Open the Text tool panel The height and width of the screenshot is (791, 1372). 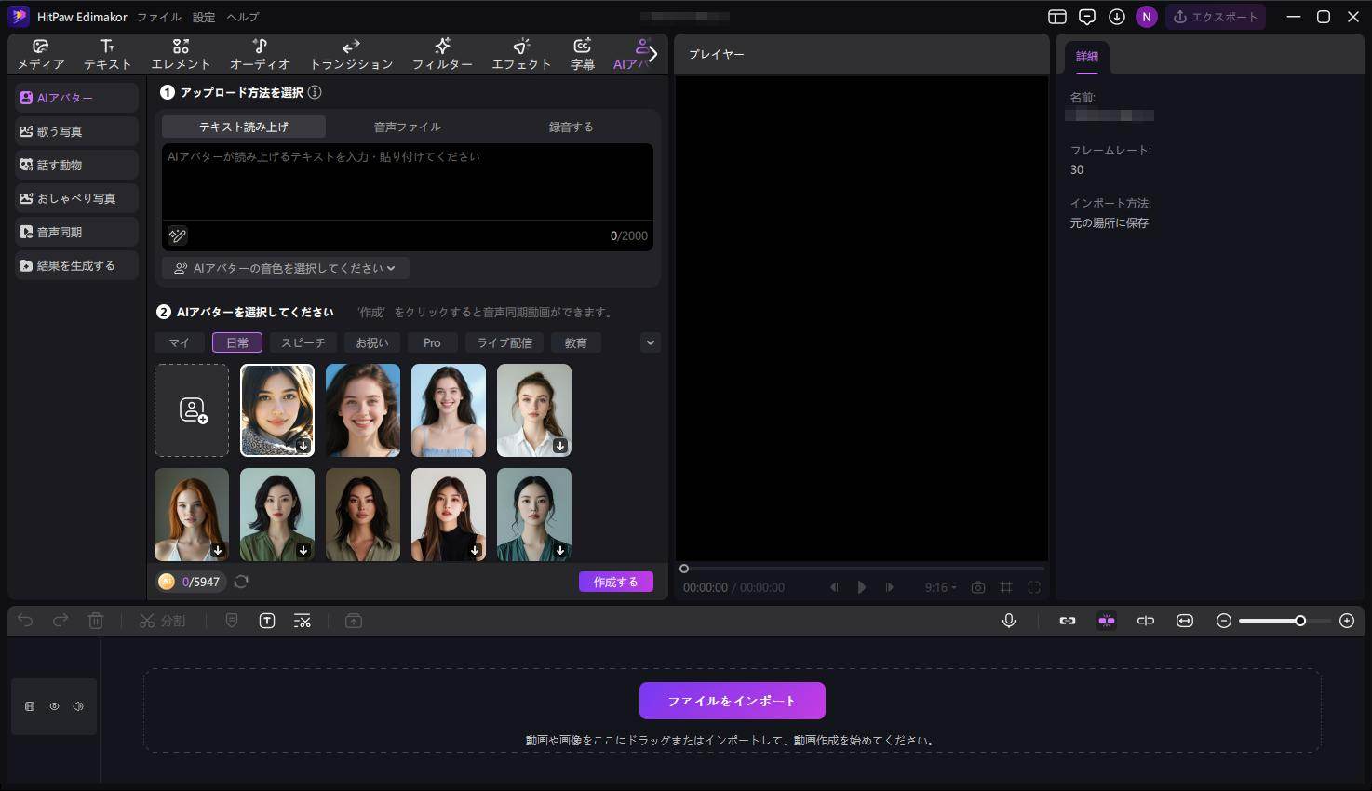tap(107, 54)
